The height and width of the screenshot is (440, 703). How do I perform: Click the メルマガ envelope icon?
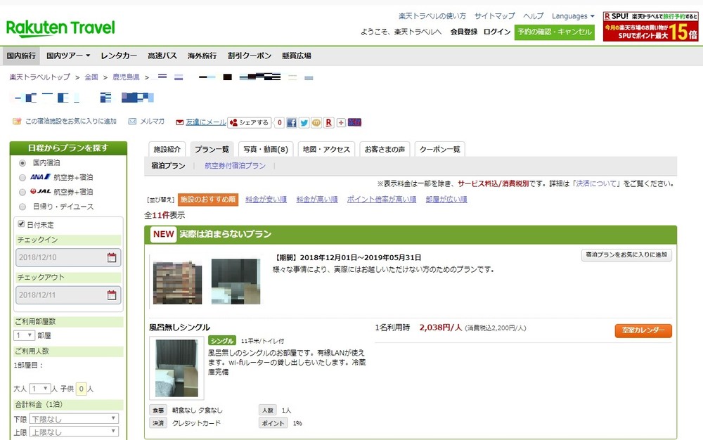(132, 122)
